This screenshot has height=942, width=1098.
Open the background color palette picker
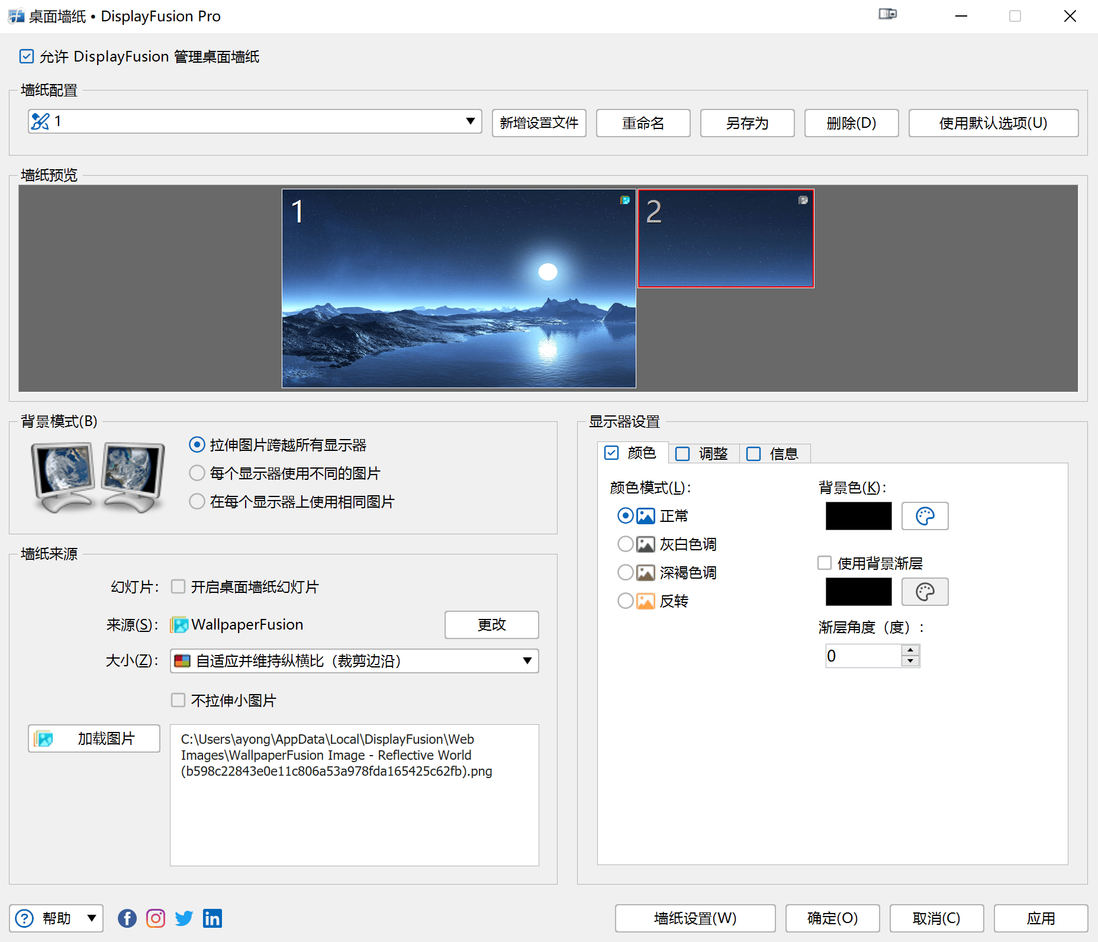pos(925,516)
